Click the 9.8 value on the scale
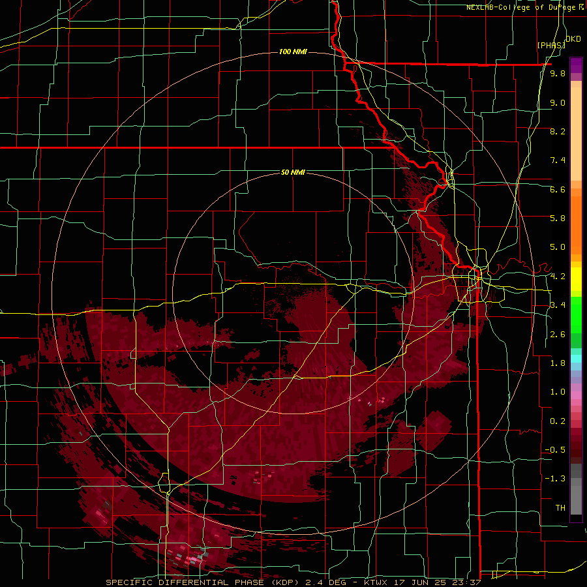Viewport: 587px width, 587px height. tap(558, 73)
